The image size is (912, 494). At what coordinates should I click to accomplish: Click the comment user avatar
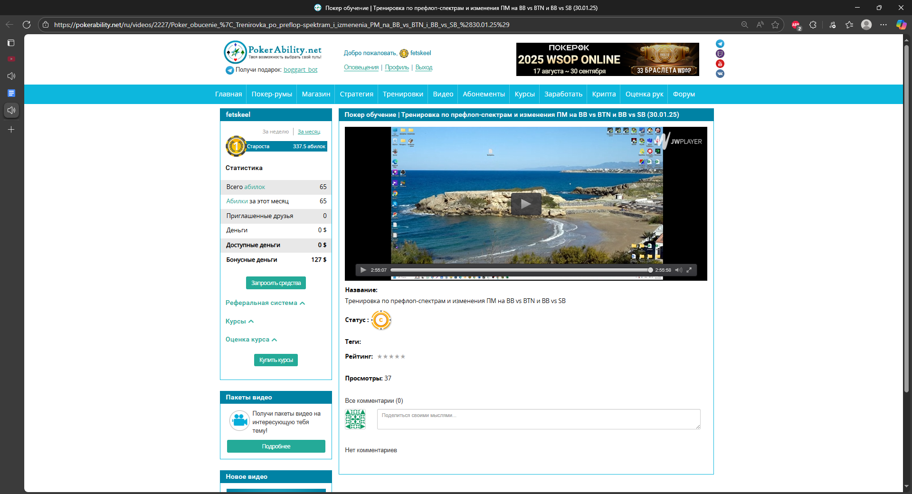click(355, 419)
